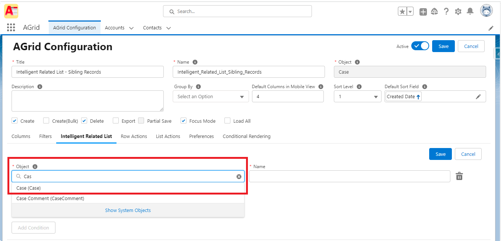Click the AGrid app logo
The image size is (501, 241).
(x=11, y=11)
